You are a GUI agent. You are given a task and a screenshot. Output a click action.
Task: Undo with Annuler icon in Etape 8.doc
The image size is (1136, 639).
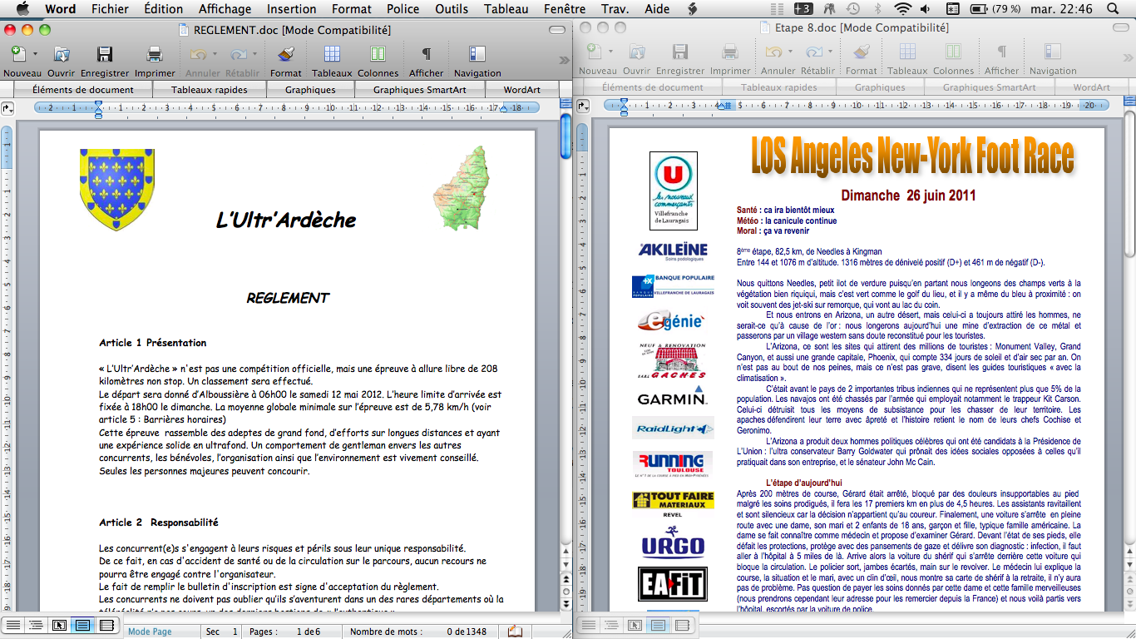(x=773, y=52)
